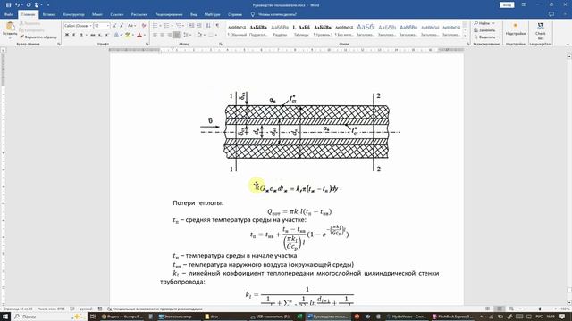Create bulleted list

click(x=155, y=26)
